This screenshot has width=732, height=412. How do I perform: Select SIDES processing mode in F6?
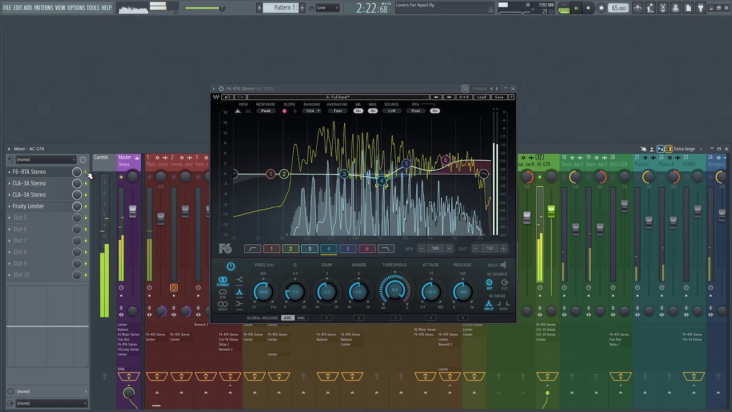(222, 306)
